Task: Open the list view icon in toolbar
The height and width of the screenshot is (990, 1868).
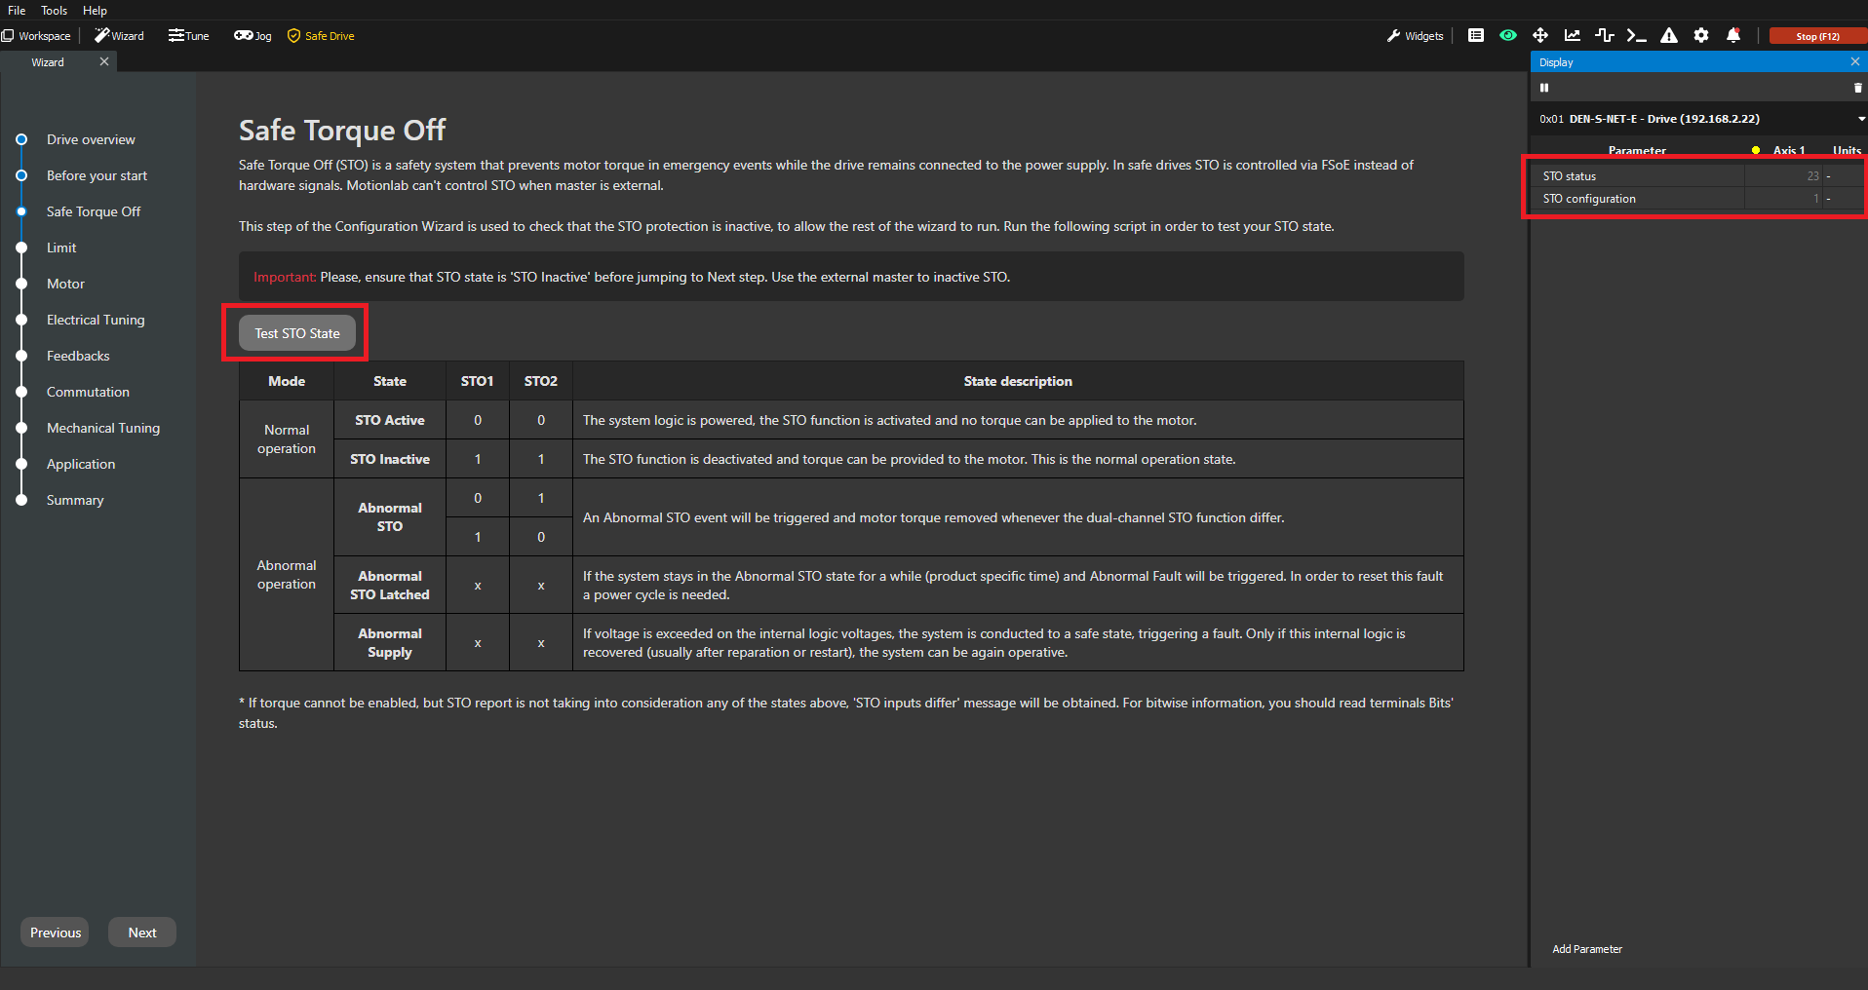Action: tap(1476, 36)
